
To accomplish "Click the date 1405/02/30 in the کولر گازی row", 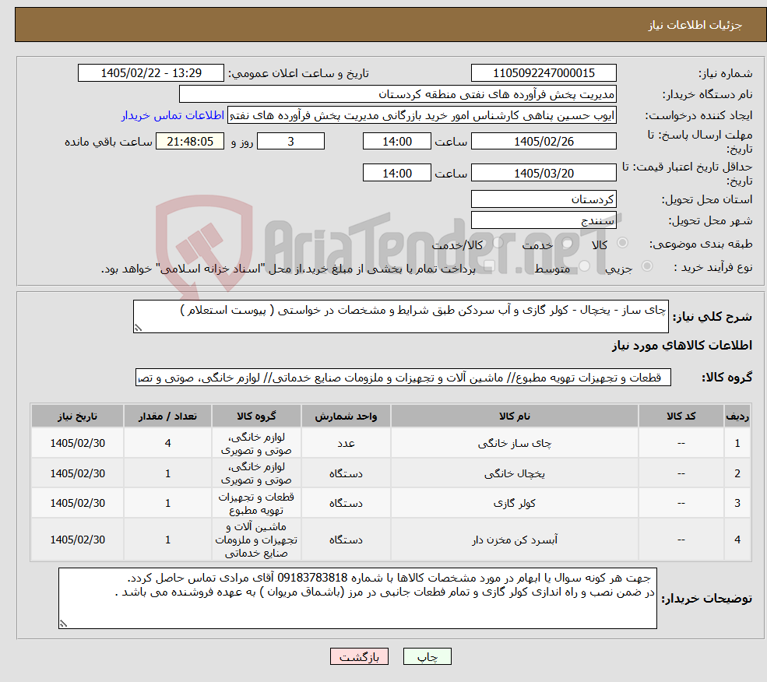I will (77, 503).
